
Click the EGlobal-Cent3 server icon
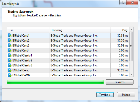tap(10, 46)
